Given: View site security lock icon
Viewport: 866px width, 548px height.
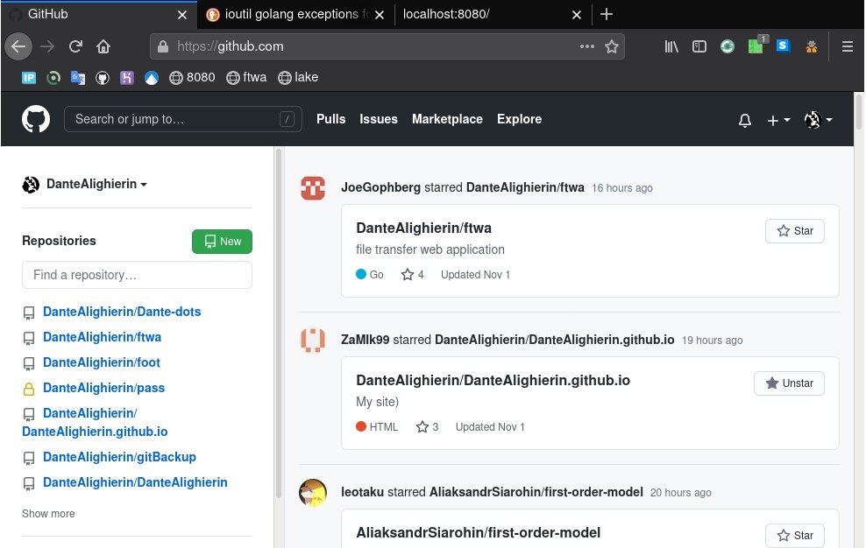Looking at the screenshot, I should (162, 46).
